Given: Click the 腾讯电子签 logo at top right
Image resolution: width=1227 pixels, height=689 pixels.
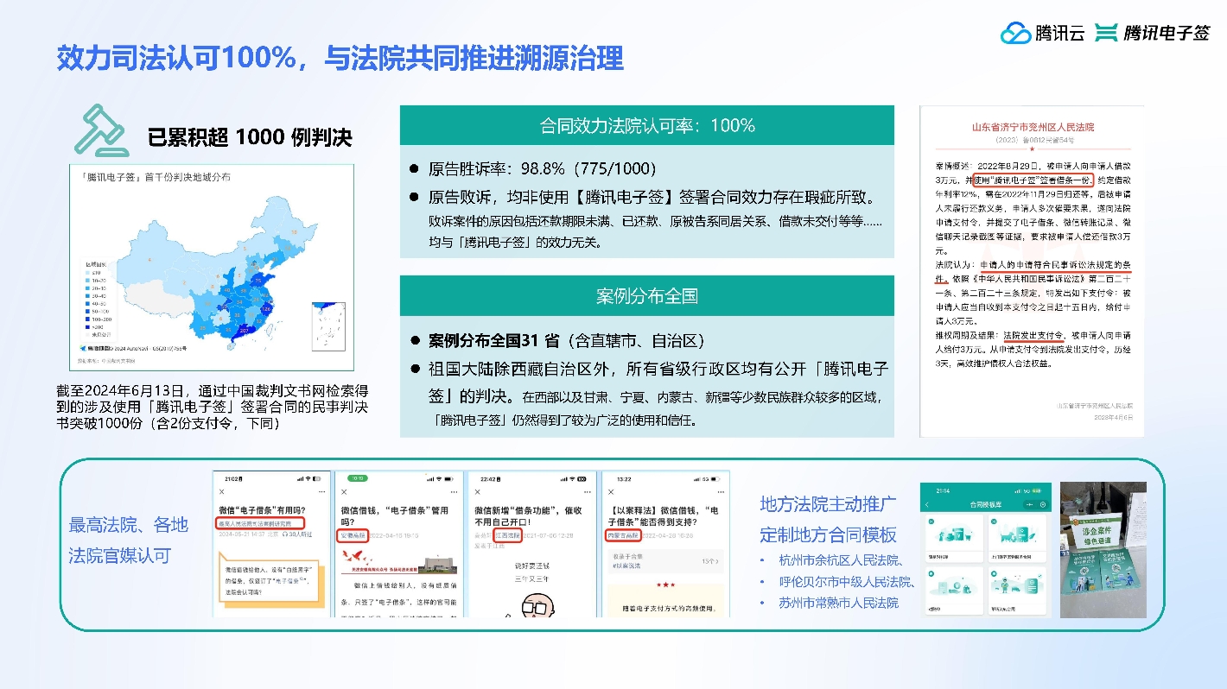Looking at the screenshot, I should 1153,33.
